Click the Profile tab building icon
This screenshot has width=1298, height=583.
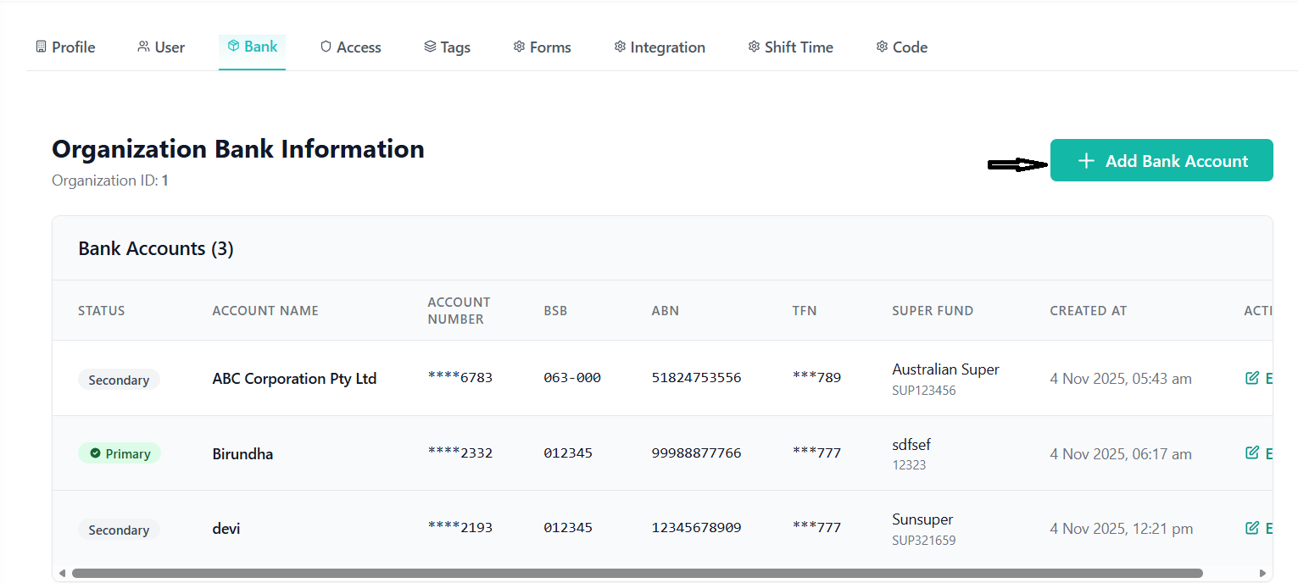[41, 47]
